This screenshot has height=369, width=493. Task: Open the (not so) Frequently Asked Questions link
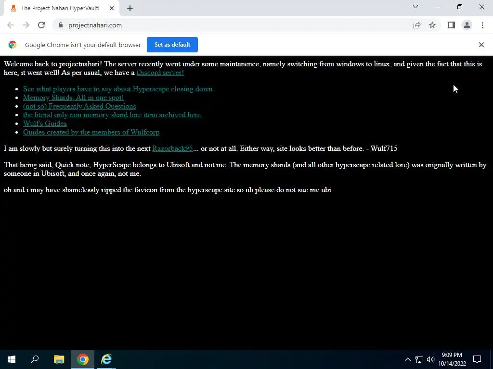pos(79,106)
